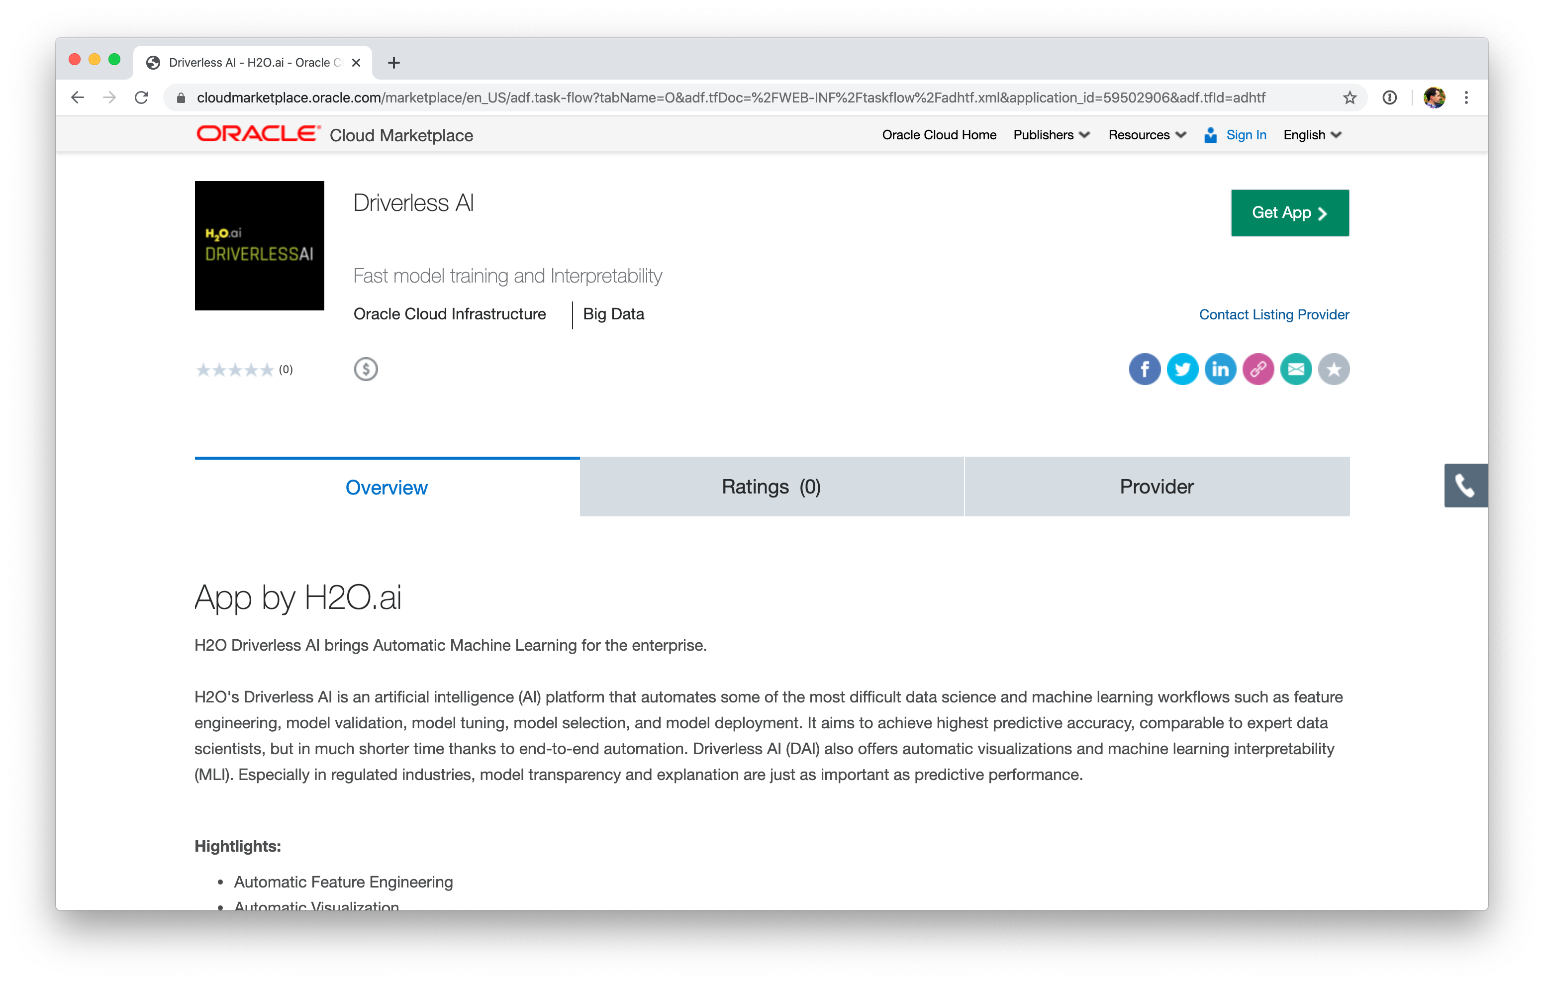Open the Provider tab

1156,486
